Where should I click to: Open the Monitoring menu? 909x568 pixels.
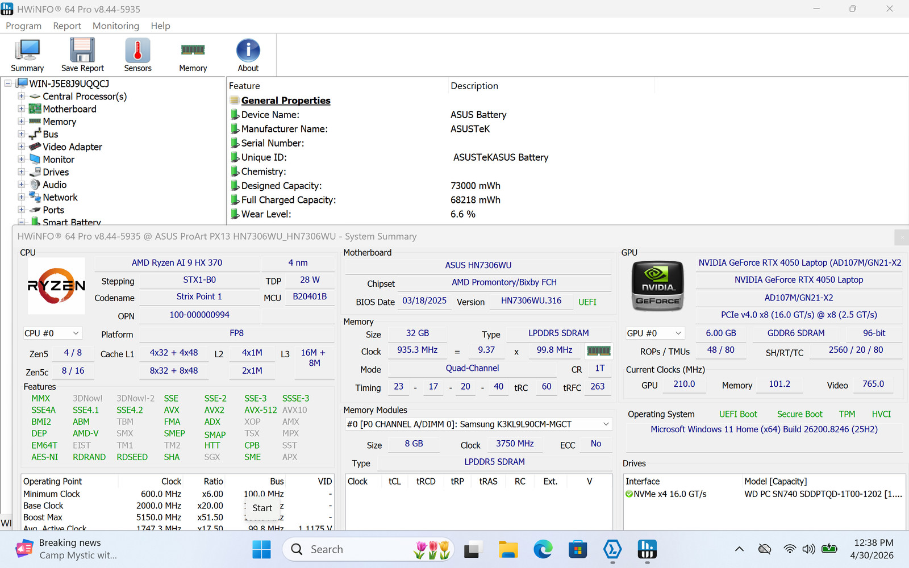(x=116, y=26)
